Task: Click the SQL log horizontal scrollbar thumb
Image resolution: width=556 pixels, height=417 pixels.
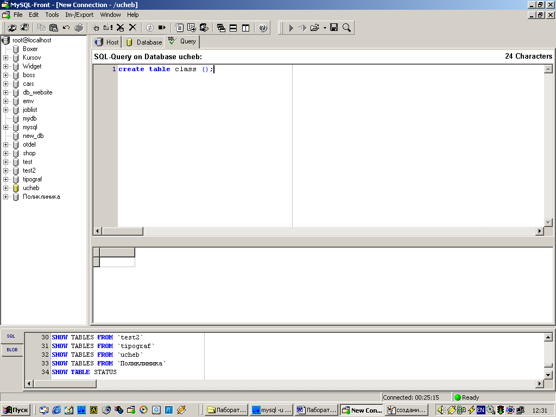Action: tap(65, 384)
